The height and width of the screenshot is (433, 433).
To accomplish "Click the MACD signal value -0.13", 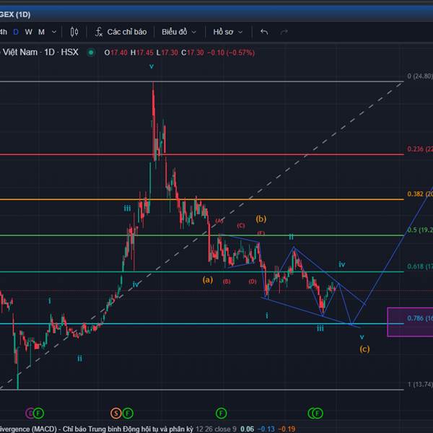I will pos(266,429).
